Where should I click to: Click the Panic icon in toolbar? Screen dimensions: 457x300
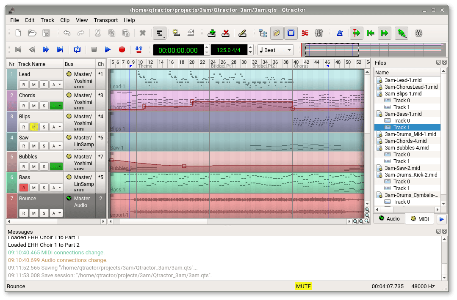pos(418,33)
